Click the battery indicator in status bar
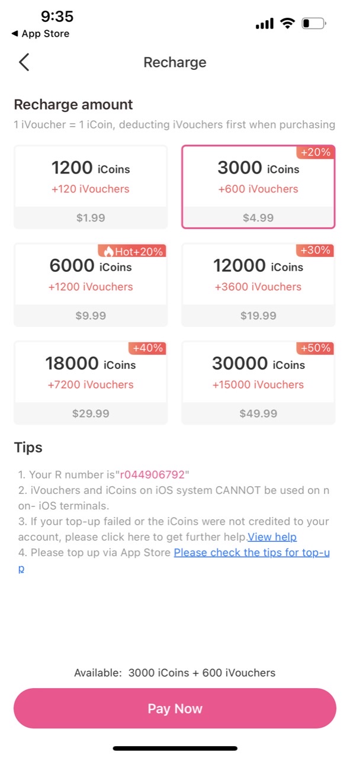350x758 pixels. pos(313,23)
